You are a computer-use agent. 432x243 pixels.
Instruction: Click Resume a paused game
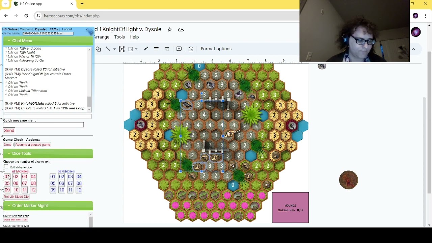[x=32, y=145]
